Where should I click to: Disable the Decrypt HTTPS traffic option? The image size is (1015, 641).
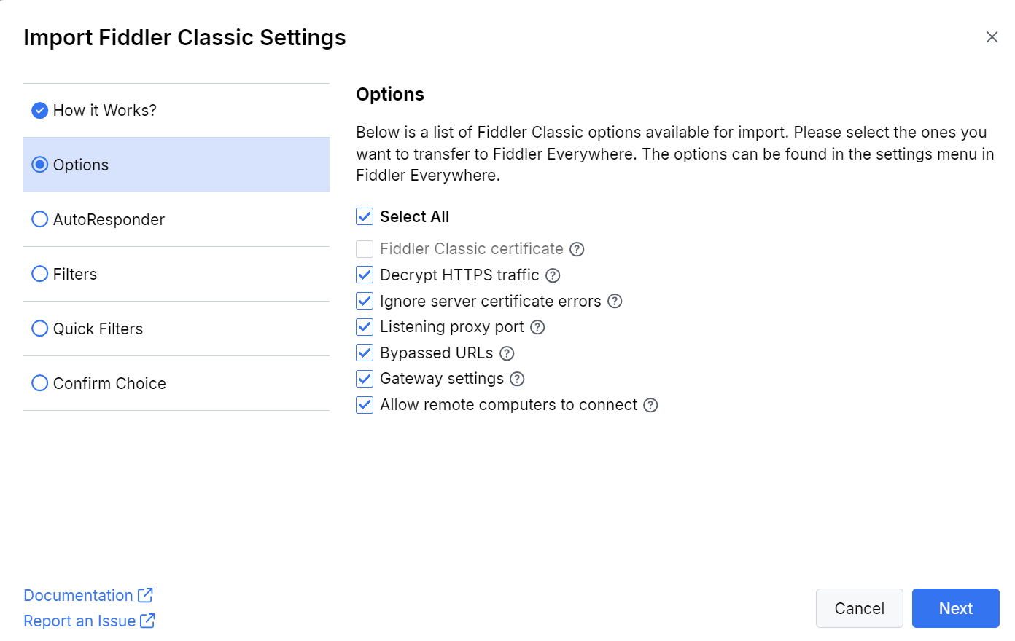point(364,275)
